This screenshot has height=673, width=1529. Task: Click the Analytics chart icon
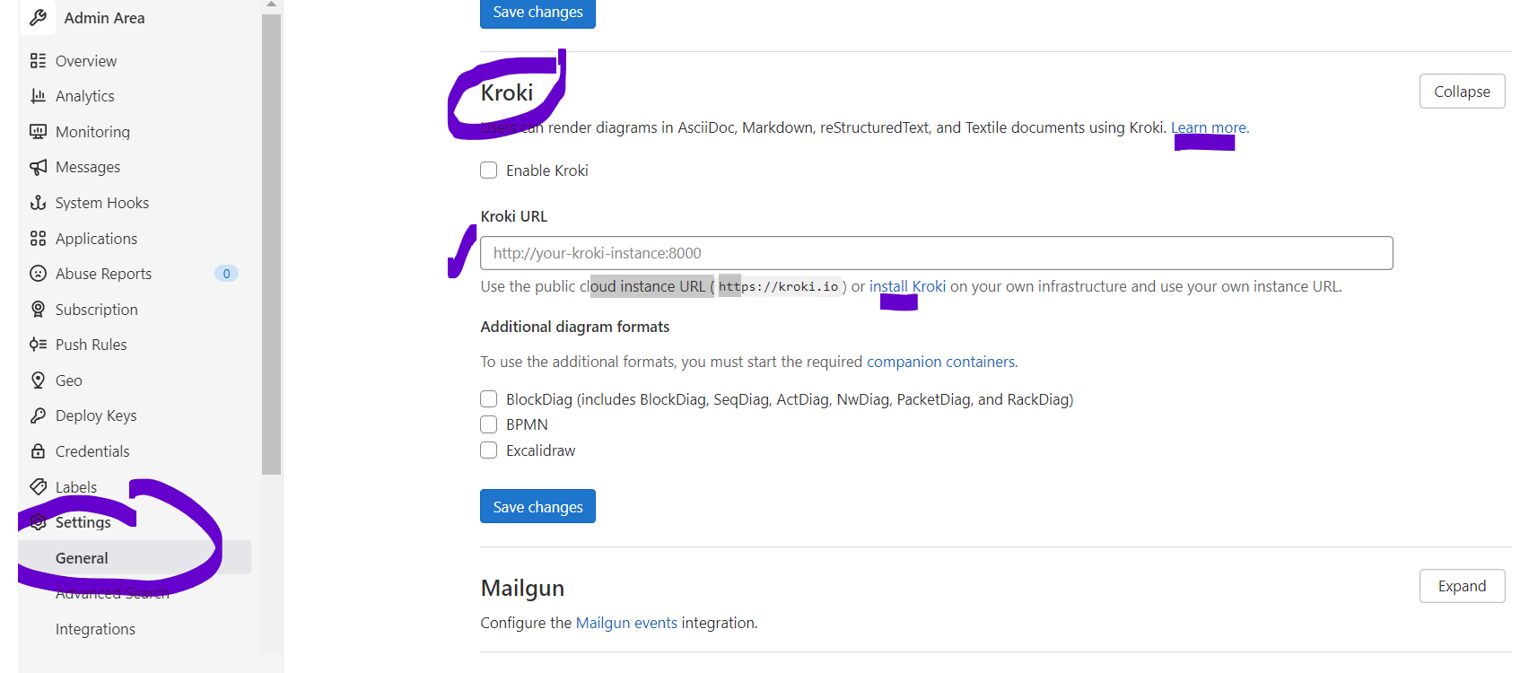(38, 96)
